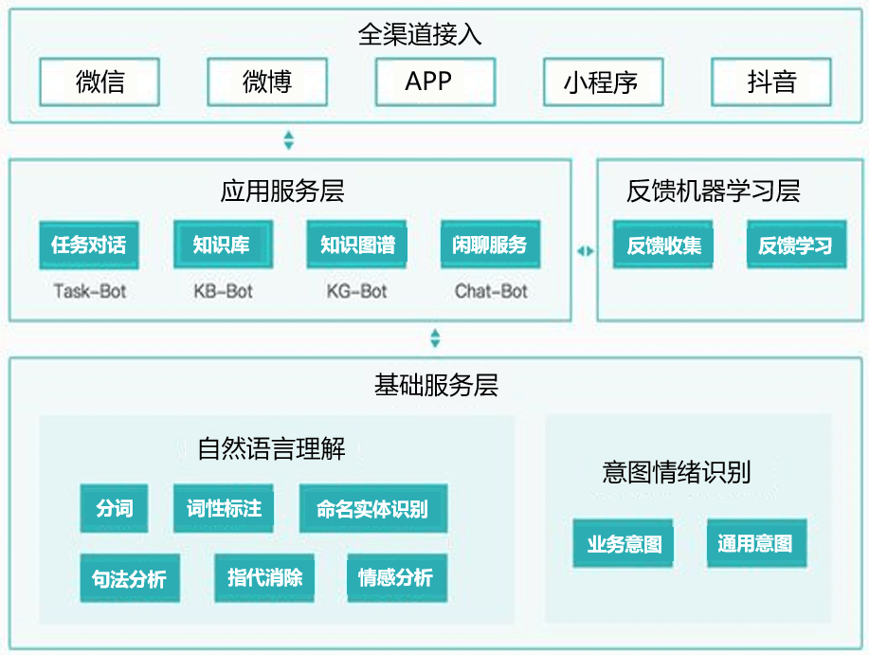
Task: Select the 命名实体识别 entity recognition module
Action: pyautogui.click(x=372, y=509)
